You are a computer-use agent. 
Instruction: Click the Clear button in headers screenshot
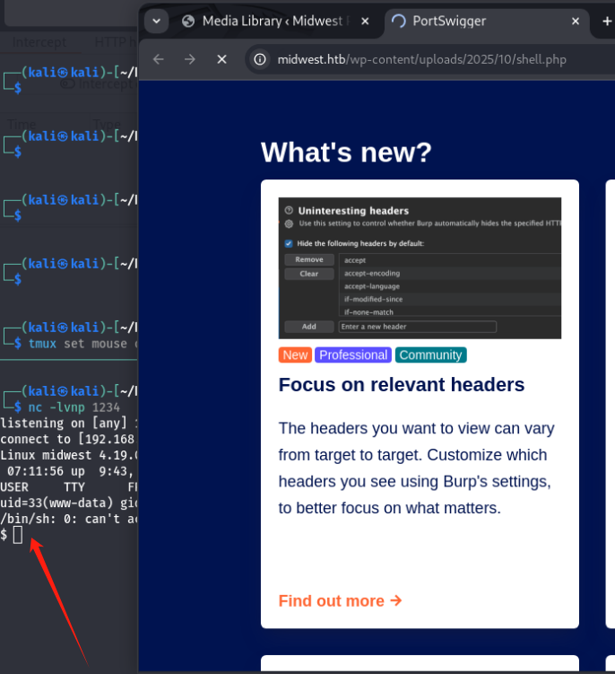tap(309, 274)
